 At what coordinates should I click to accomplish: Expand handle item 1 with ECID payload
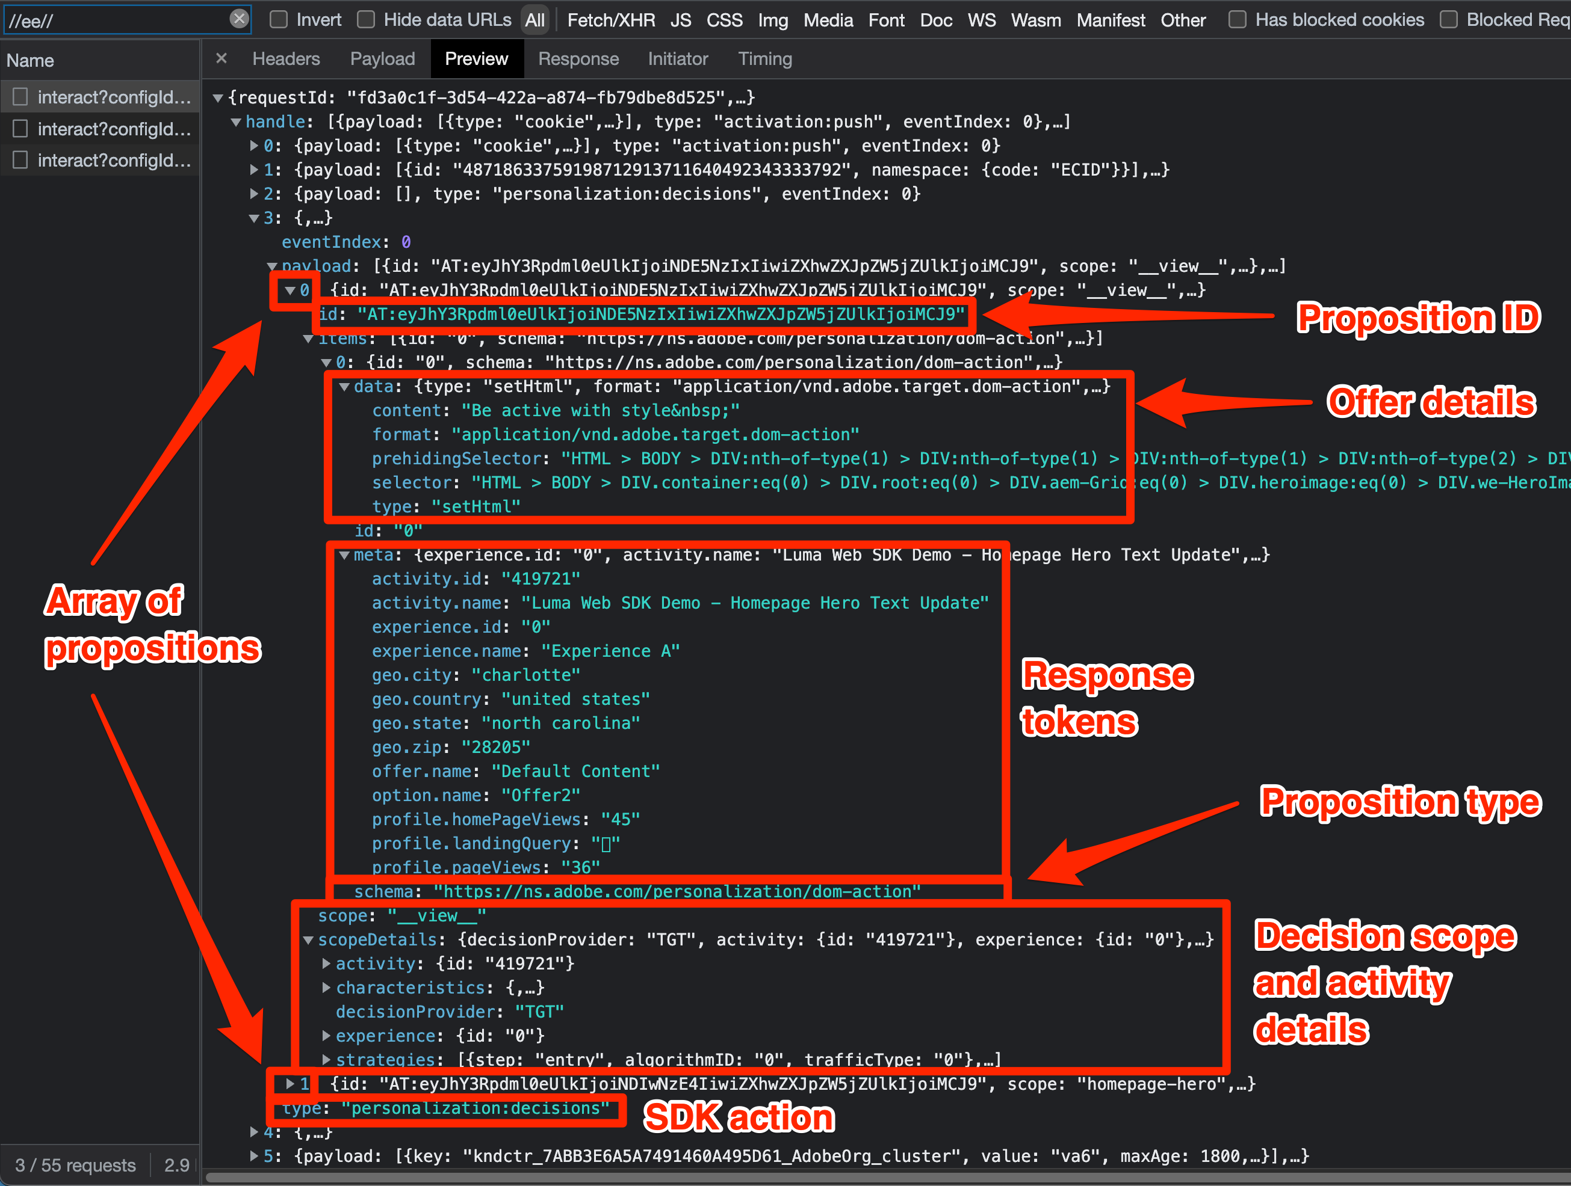click(x=254, y=170)
